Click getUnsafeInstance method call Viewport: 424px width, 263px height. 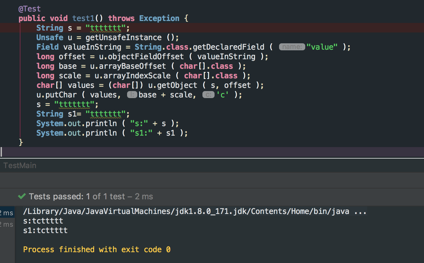pyautogui.click(x=124, y=38)
